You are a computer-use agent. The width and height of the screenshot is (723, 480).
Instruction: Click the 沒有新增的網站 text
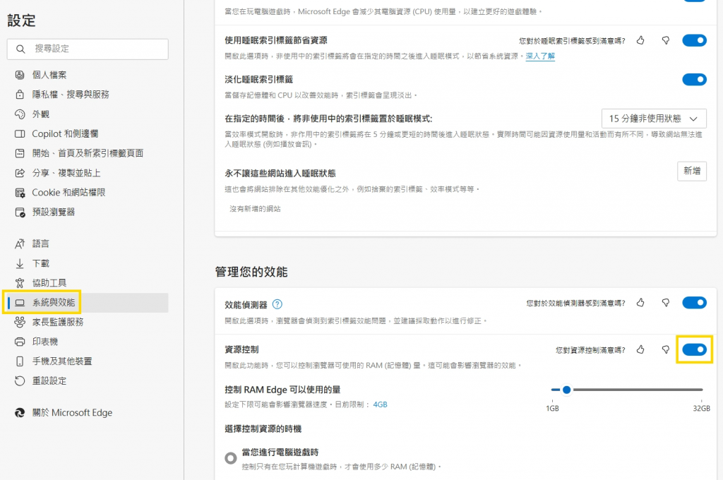tap(255, 209)
